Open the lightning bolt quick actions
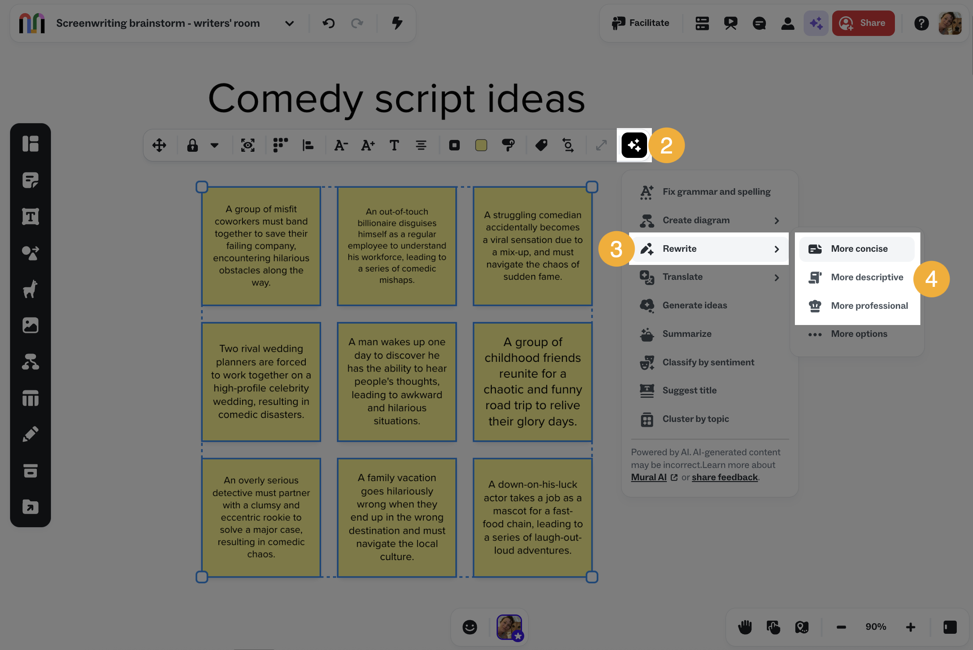Viewport: 973px width, 650px height. (x=397, y=23)
